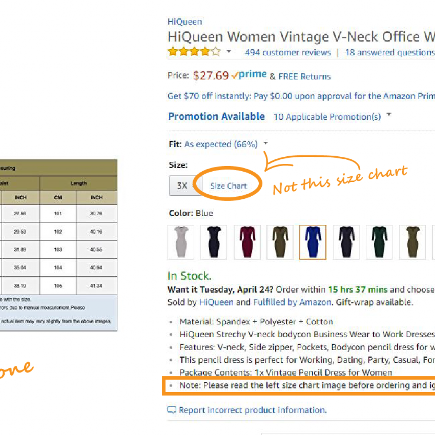This screenshot has width=435, height=435.
Task: Click the product title text
Action: click(297, 37)
